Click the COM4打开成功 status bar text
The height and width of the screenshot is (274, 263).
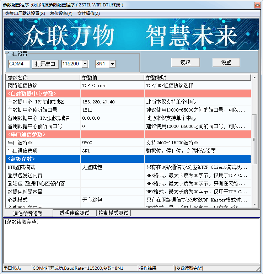coord(78,268)
